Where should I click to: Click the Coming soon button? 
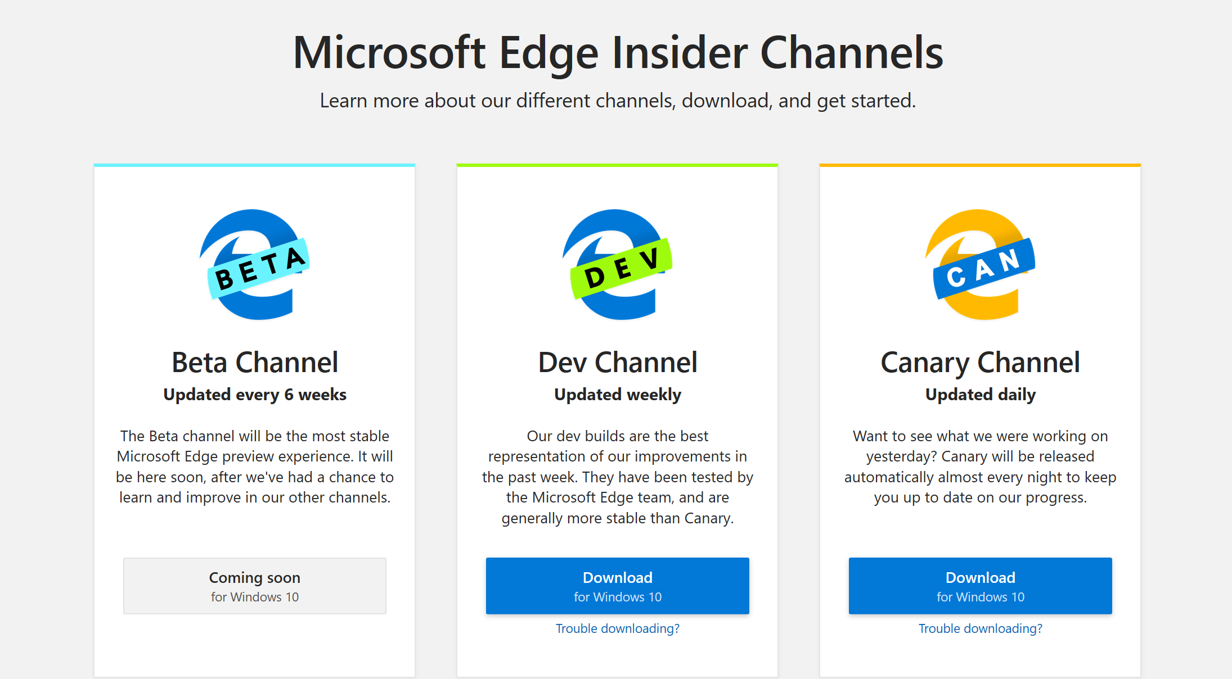coord(254,586)
